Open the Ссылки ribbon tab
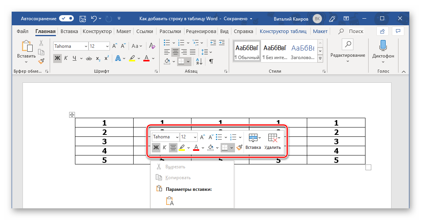Screen dimensions: 421x220 tap(144, 31)
